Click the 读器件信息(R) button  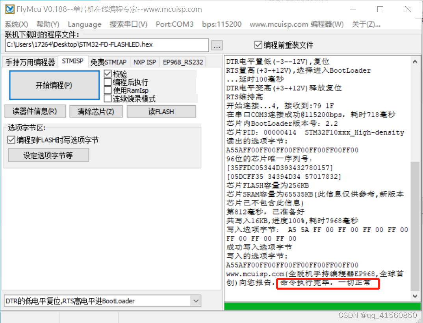[x=35, y=111]
